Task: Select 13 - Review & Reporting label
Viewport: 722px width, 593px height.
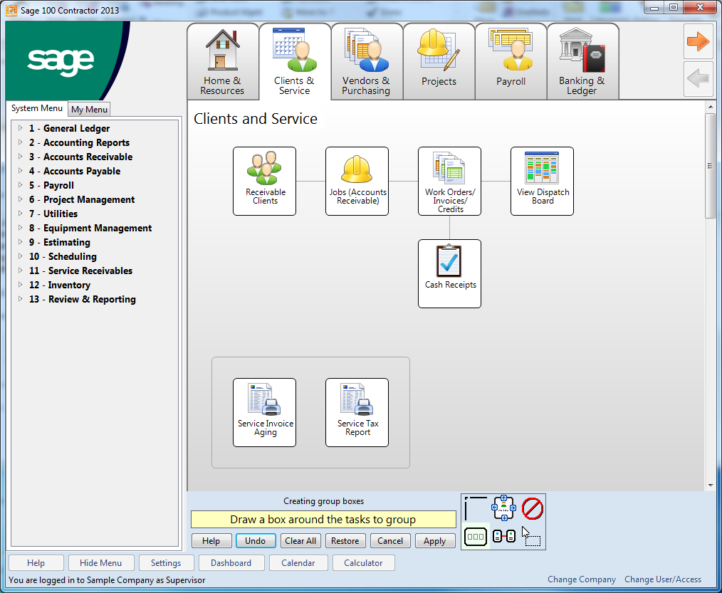Action: (x=83, y=299)
